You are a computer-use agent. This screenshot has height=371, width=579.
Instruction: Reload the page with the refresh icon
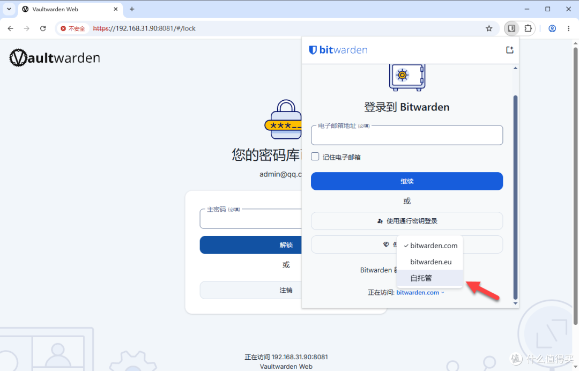43,28
